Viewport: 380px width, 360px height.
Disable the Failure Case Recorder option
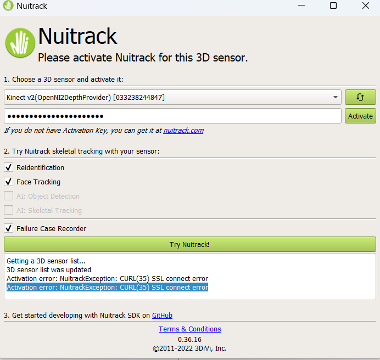[8, 228]
